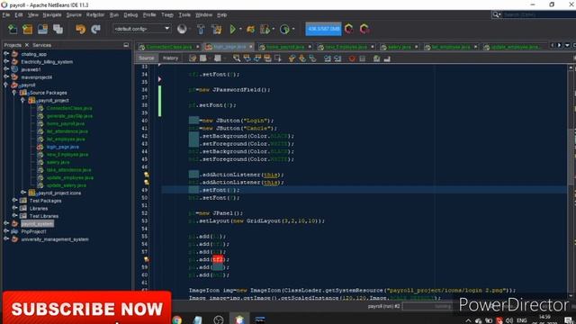Click the Save All toolbar icon
Viewport: 576px width, 324px height.
click(58, 29)
